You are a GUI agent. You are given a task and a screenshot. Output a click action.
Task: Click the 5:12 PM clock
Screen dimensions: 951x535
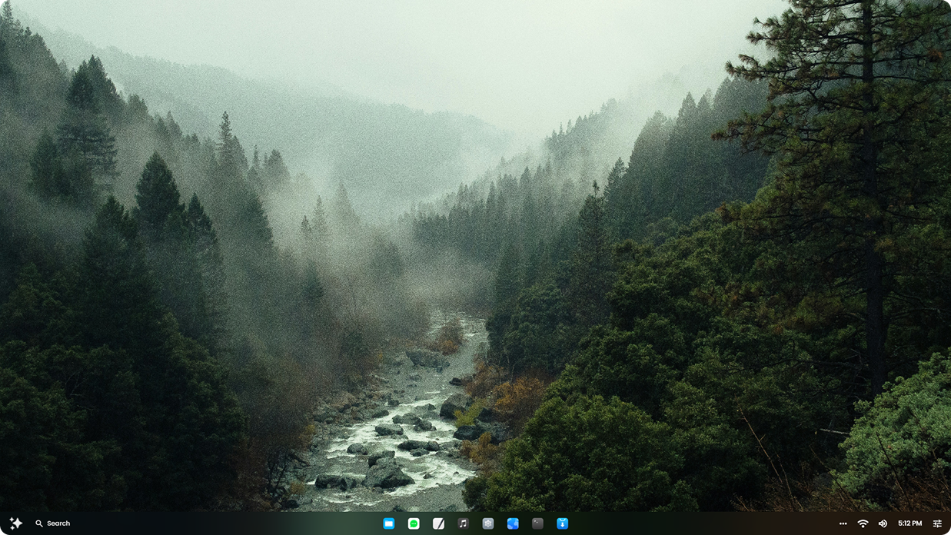910,523
